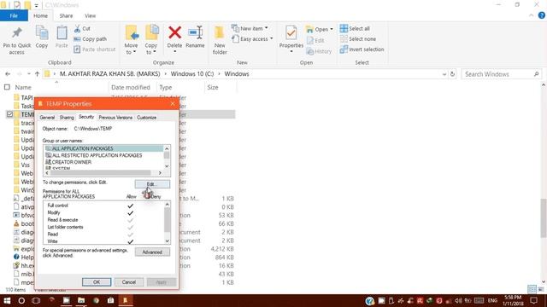The height and width of the screenshot is (307, 547).
Task: Open the Action Center notifications icon
Action: [x=533, y=300]
